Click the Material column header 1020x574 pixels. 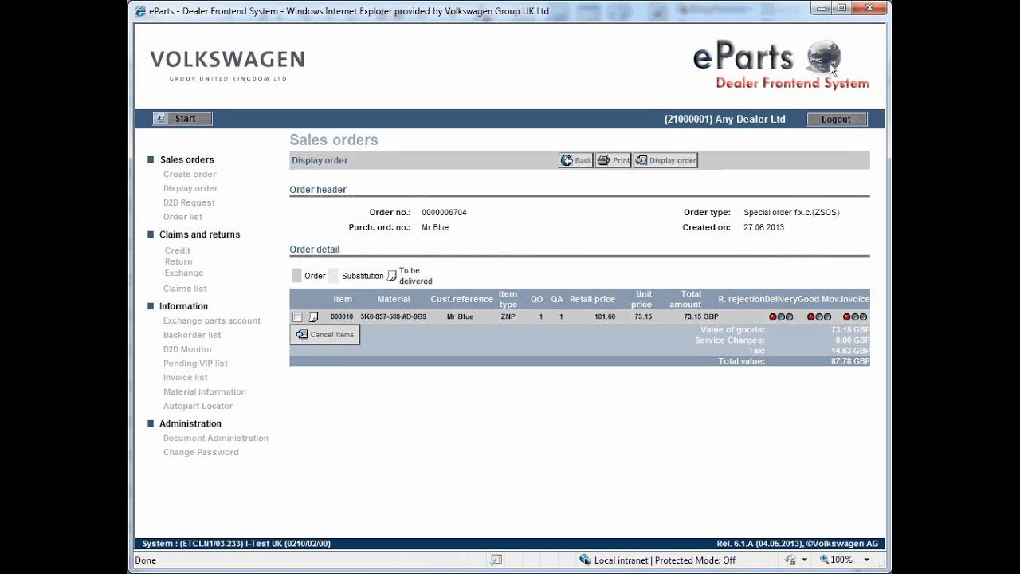tap(394, 299)
